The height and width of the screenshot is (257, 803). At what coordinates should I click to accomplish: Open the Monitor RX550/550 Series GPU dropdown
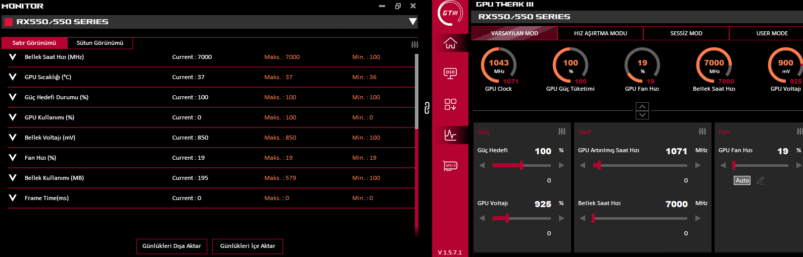pos(413,22)
